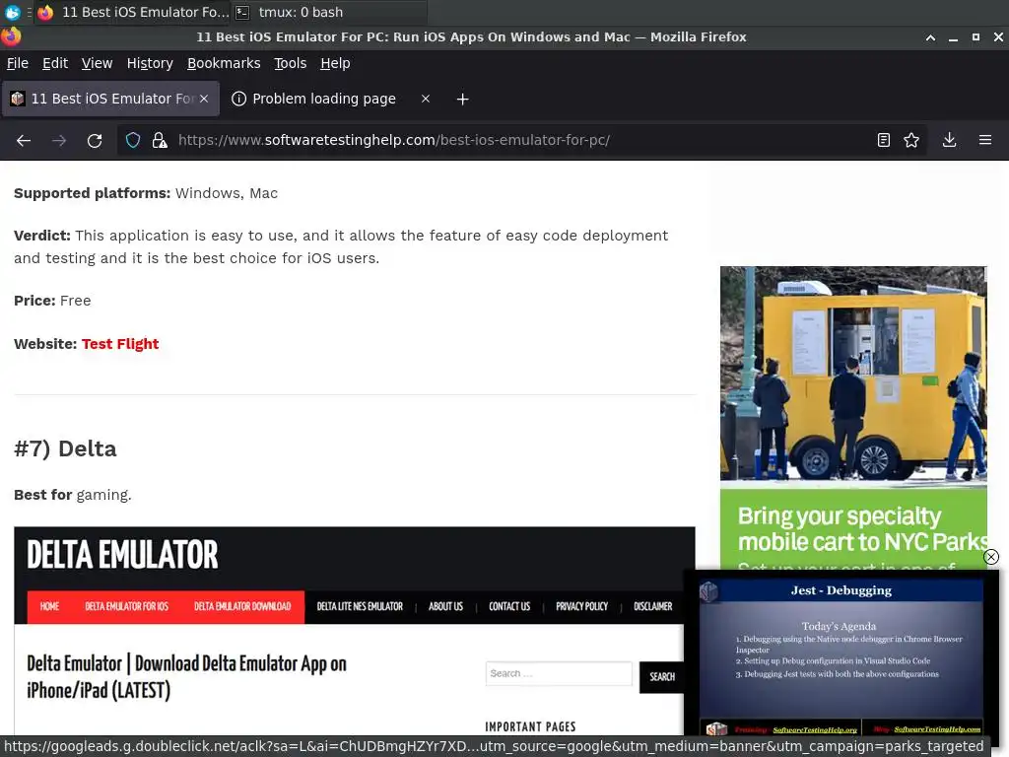Go back to the previous page
This screenshot has width=1009, height=757.
tap(24, 140)
